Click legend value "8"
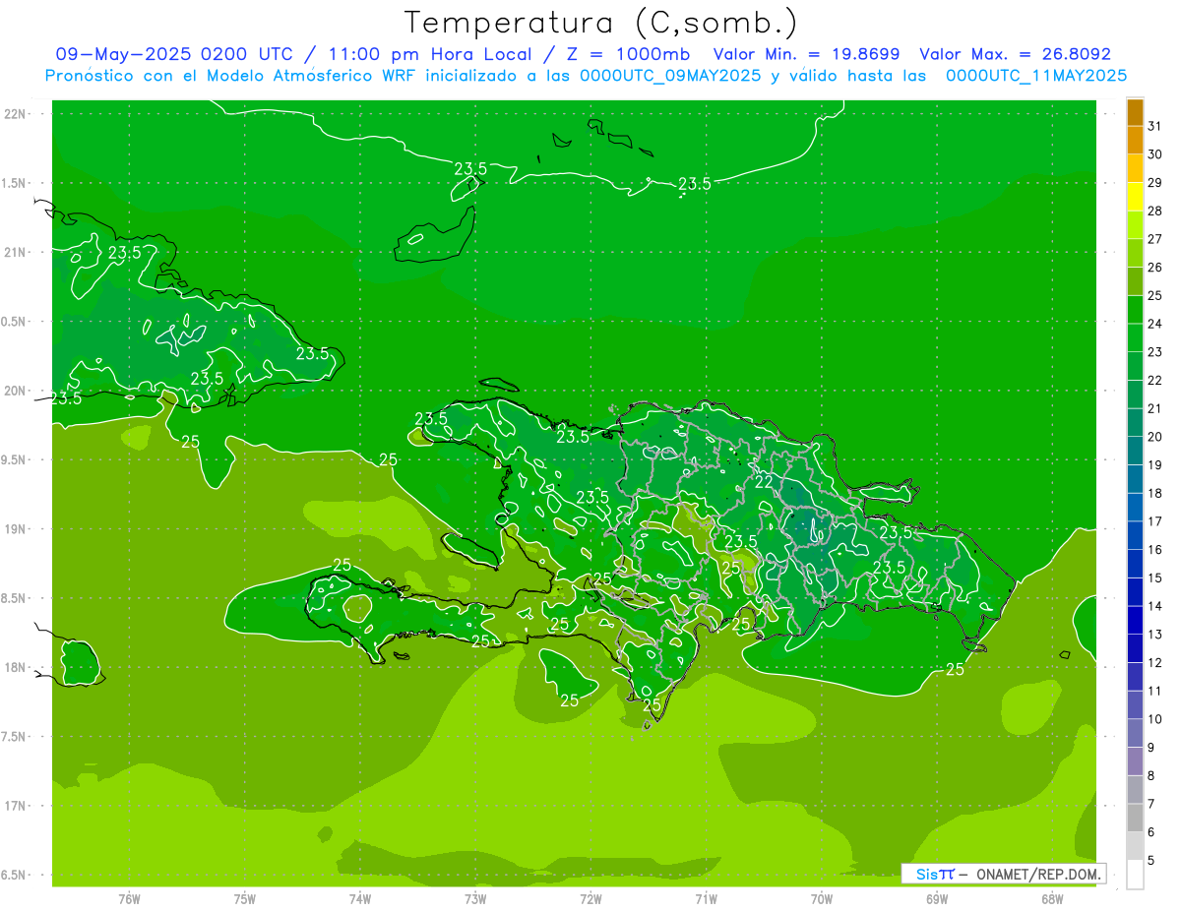 pos(1151,775)
